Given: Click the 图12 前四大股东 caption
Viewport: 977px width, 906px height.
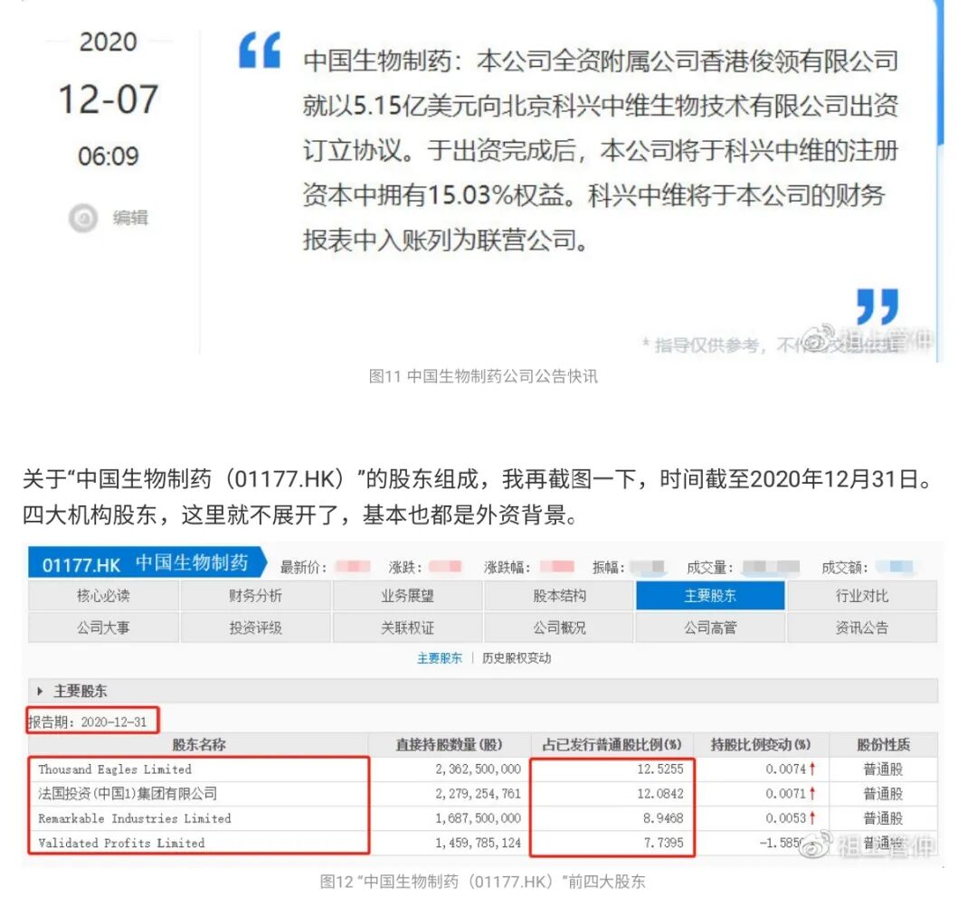Looking at the screenshot, I should coord(483,882).
